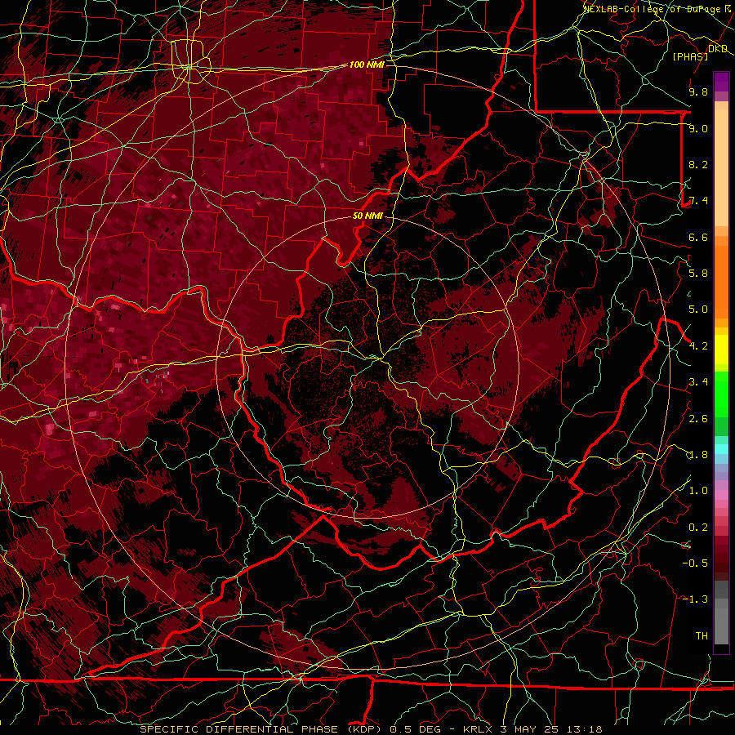Pick the 6.6 scale label
This screenshot has height=735, width=735.
coord(698,237)
